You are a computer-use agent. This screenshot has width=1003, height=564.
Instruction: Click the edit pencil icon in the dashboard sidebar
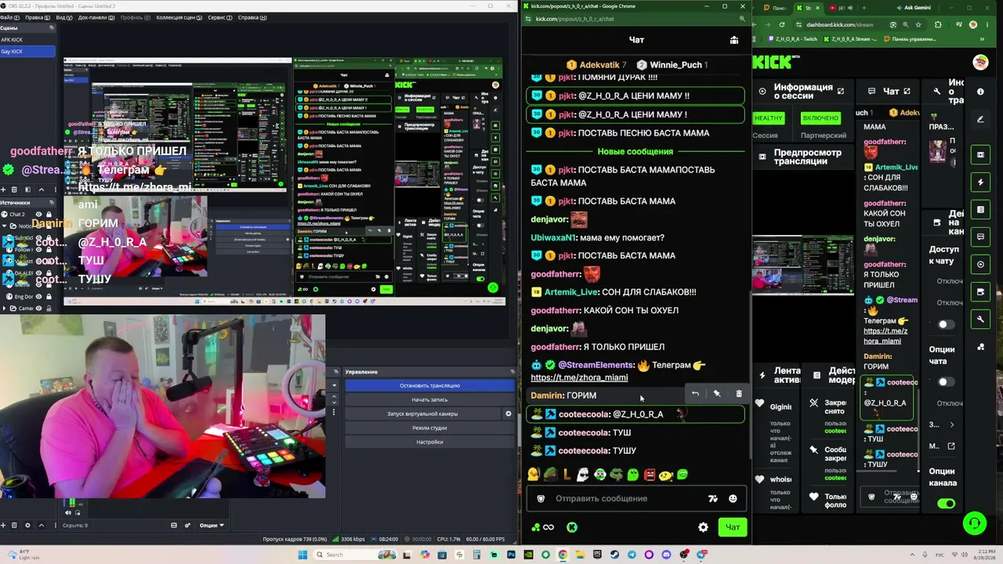point(980,119)
